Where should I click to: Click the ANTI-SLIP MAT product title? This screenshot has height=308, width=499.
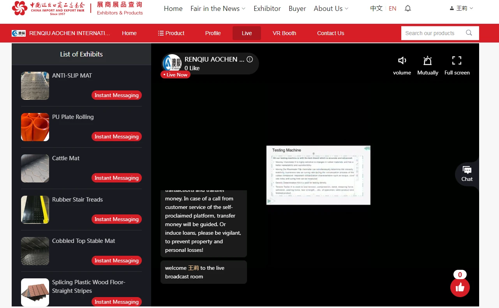click(72, 76)
